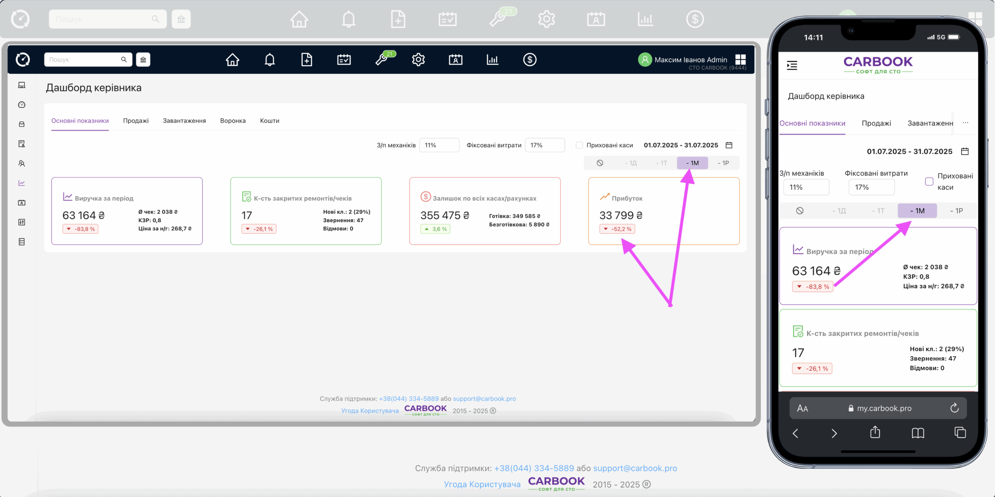Click the home icon in navy toolbar

[232, 60]
